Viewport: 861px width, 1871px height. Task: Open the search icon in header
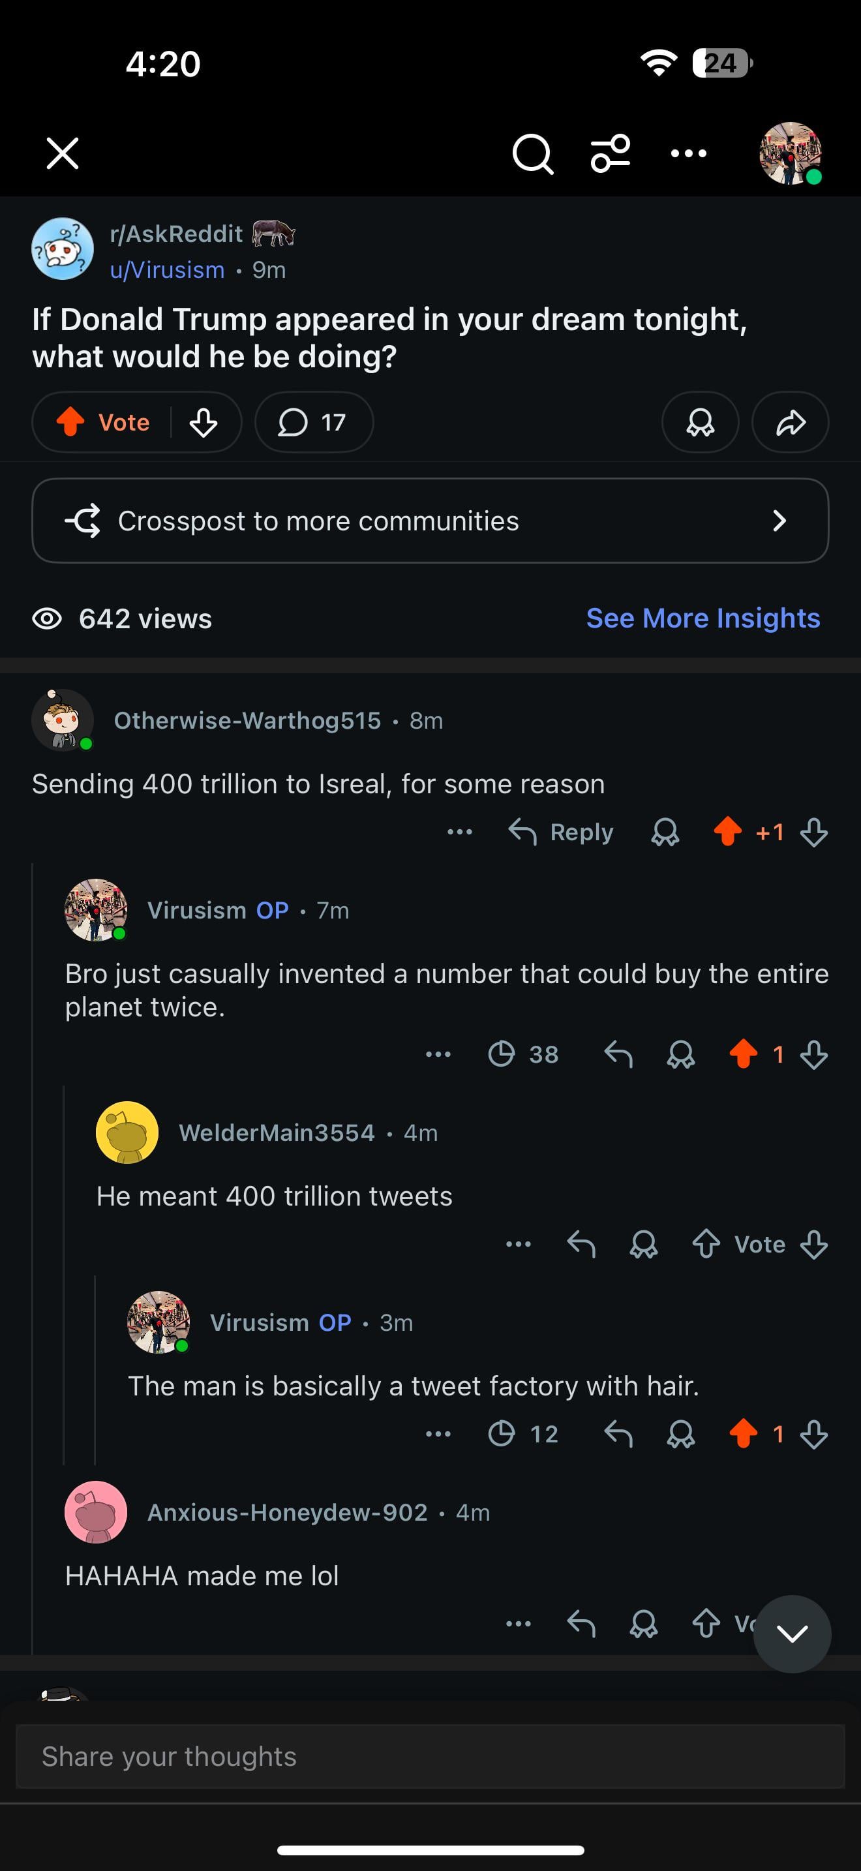point(532,154)
